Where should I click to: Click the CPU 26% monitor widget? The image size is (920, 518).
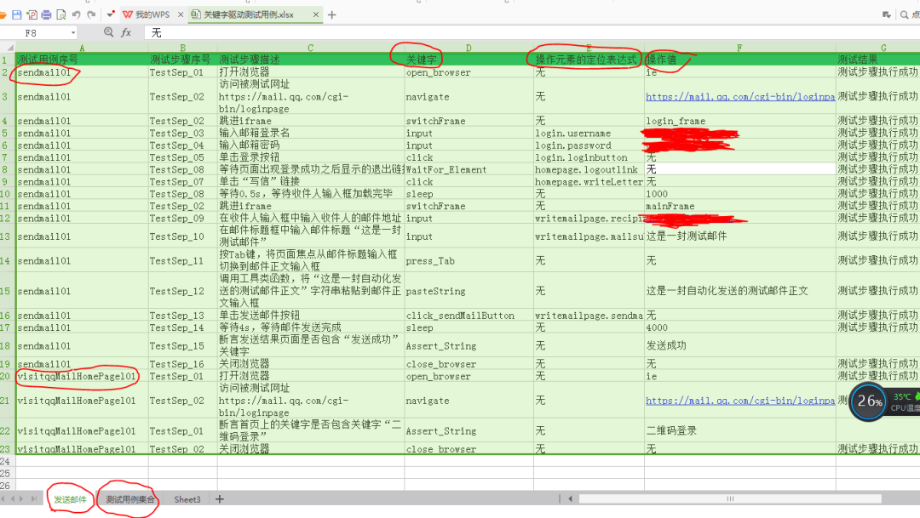868,401
